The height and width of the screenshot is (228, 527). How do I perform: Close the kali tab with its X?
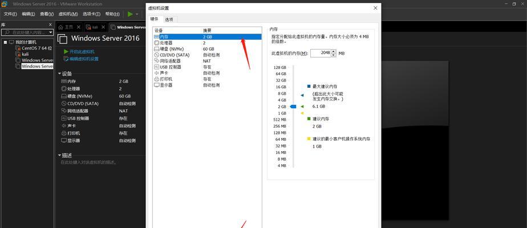(104, 27)
